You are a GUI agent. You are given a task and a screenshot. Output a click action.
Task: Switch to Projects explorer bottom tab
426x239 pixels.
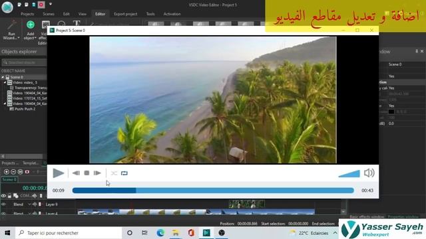(10, 163)
